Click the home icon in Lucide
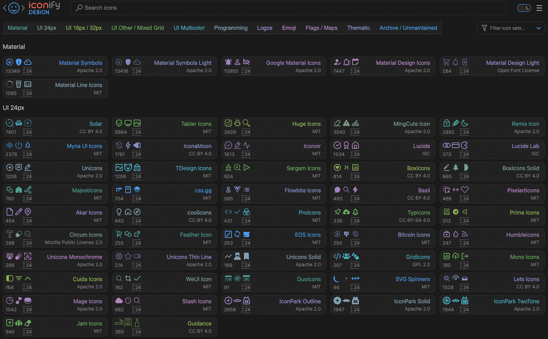Image resolution: width=548 pixels, height=339 pixels. (x=355, y=145)
